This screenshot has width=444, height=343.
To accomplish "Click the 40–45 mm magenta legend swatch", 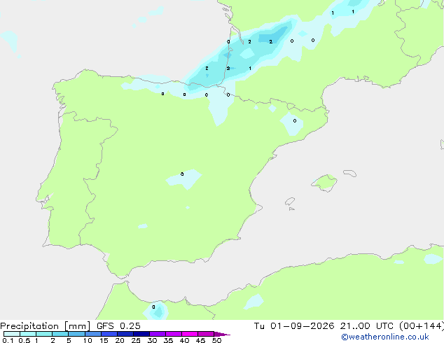I will (x=190, y=334).
